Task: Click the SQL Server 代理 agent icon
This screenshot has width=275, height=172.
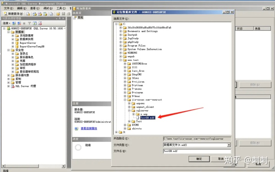Action: pyautogui.click(x=13, y=86)
